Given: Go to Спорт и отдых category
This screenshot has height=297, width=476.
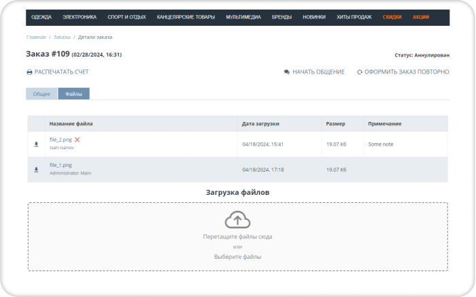Looking at the screenshot, I should 126,17.
